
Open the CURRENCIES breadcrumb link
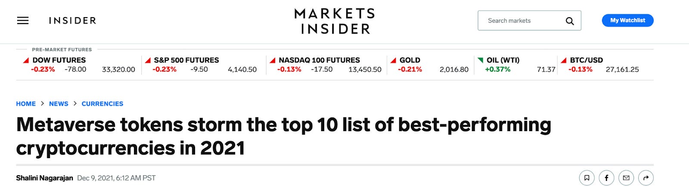pyautogui.click(x=102, y=104)
